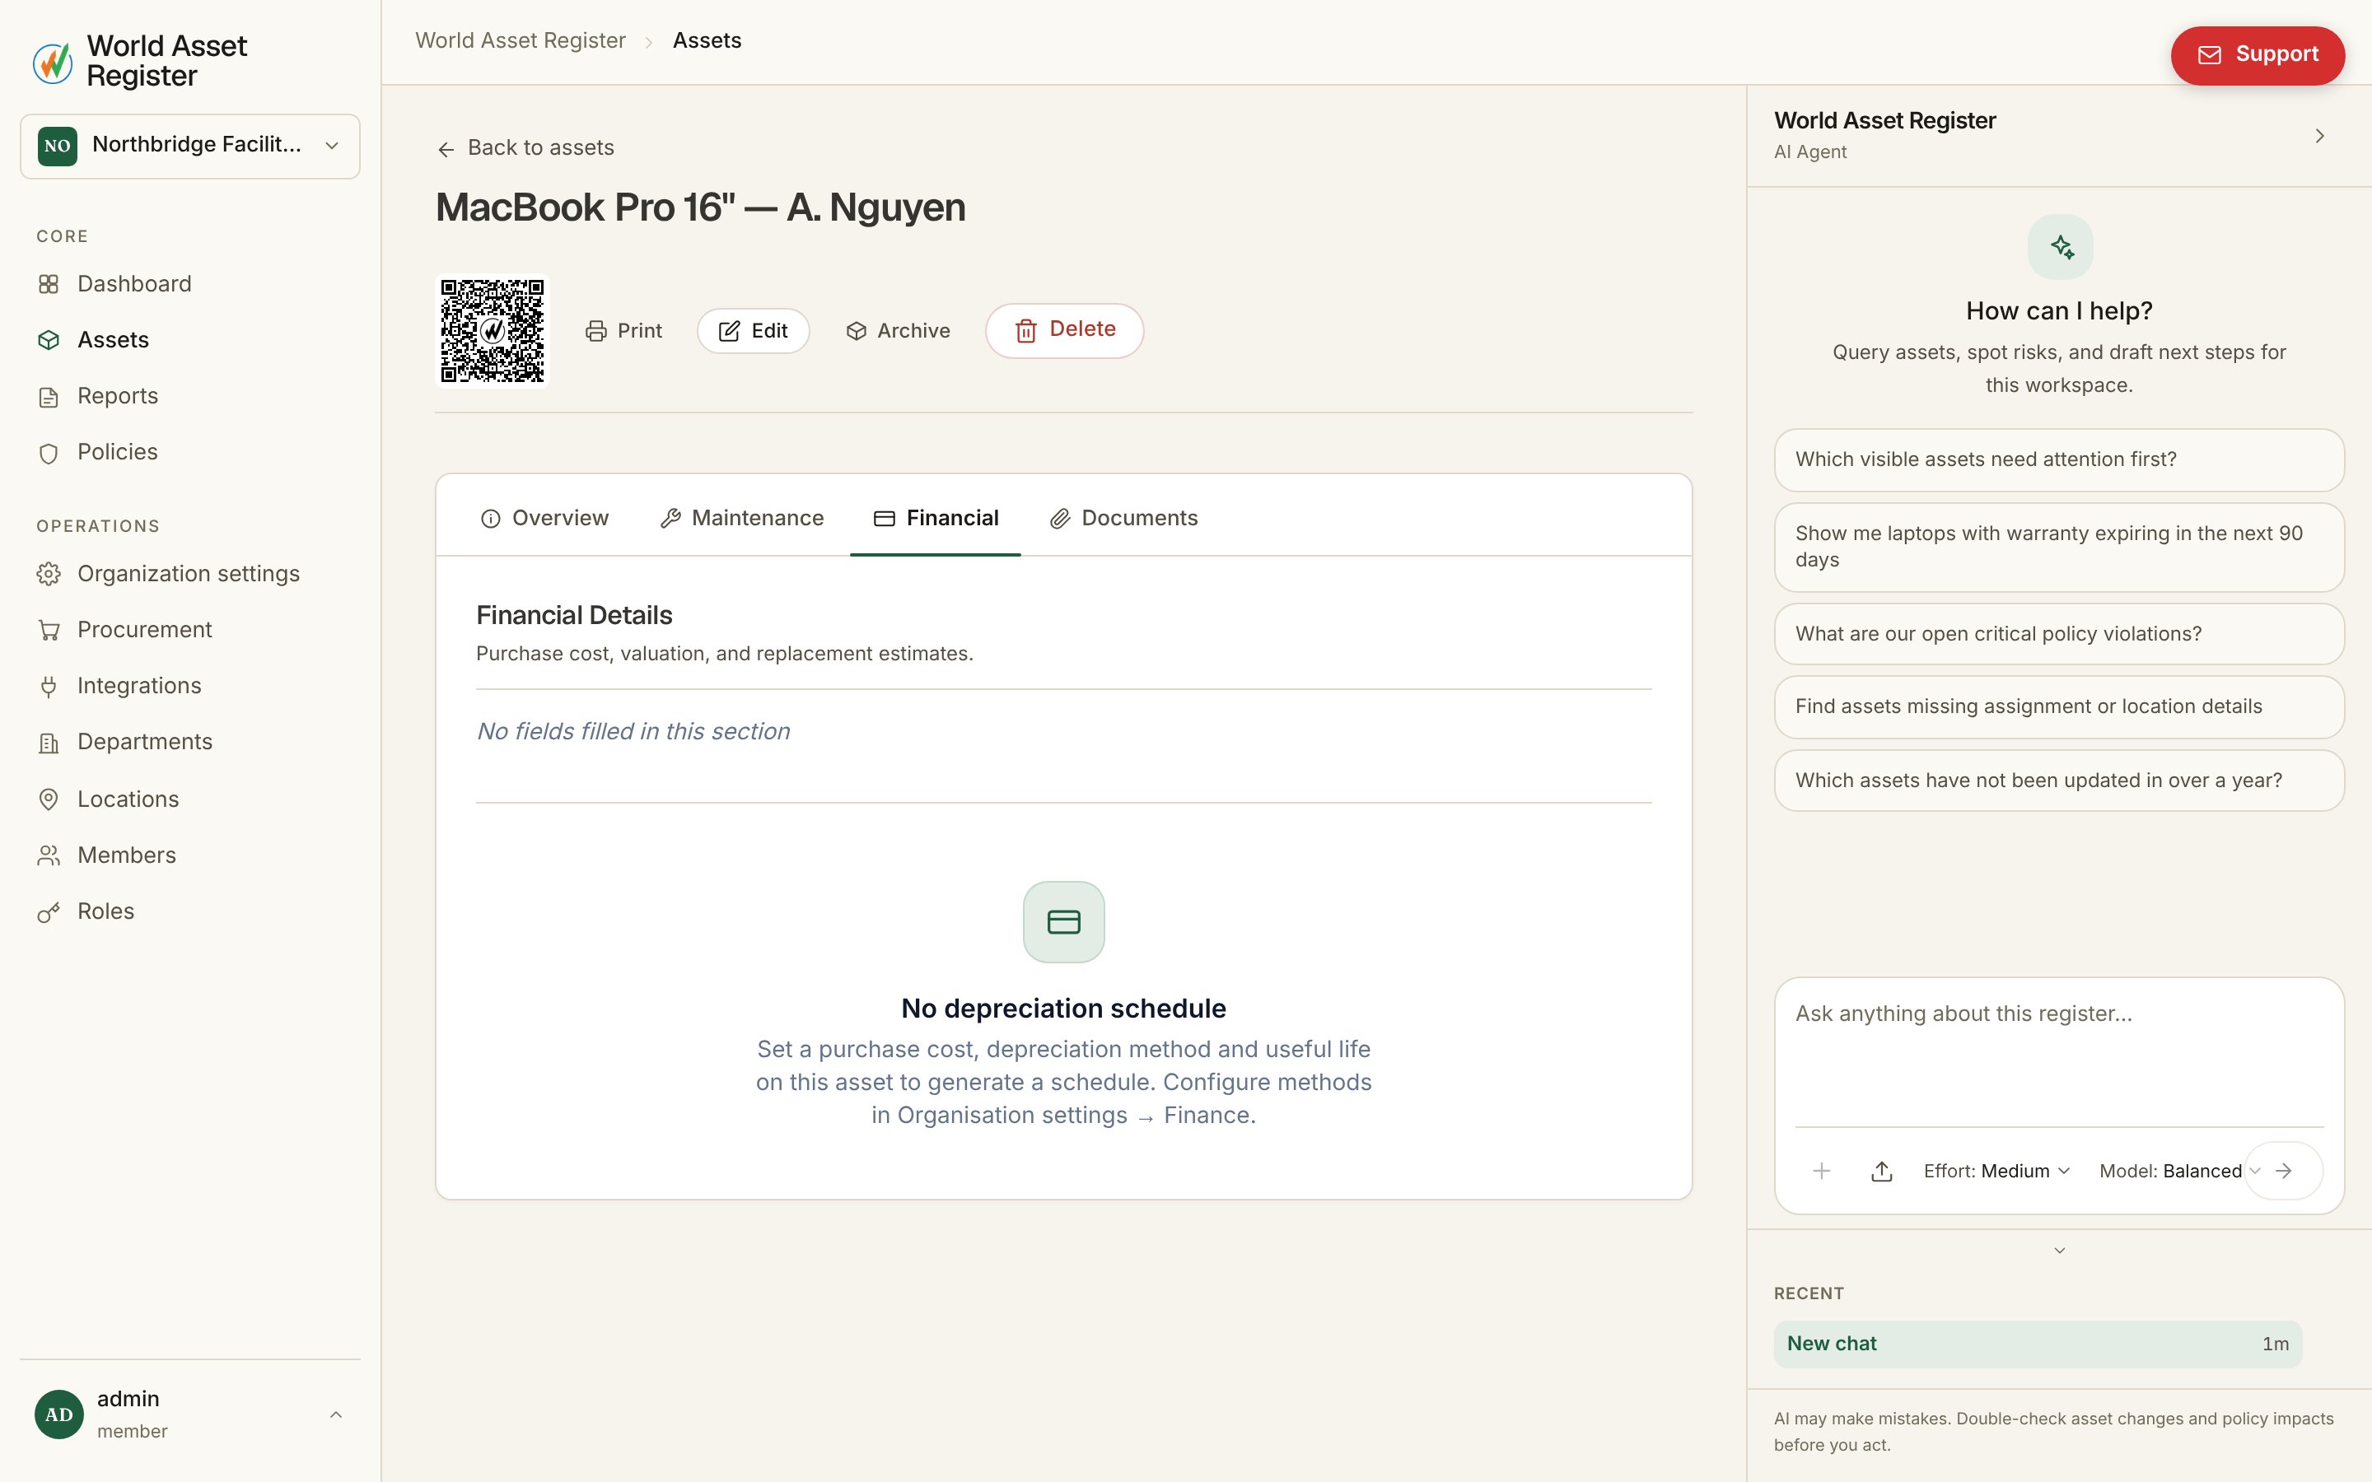Open Procurement from the sidebar
2372x1482 pixels.
[190, 630]
